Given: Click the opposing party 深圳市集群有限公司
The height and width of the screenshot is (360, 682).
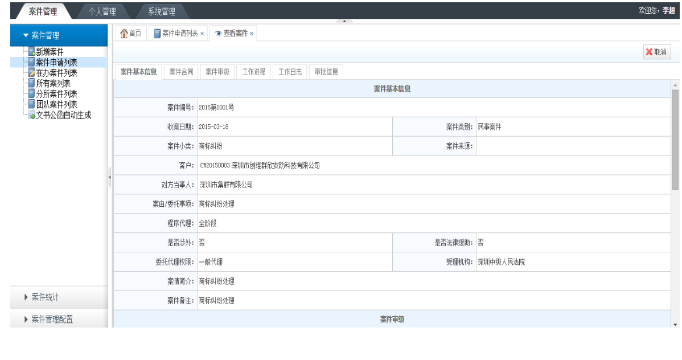Looking at the screenshot, I should [x=226, y=185].
